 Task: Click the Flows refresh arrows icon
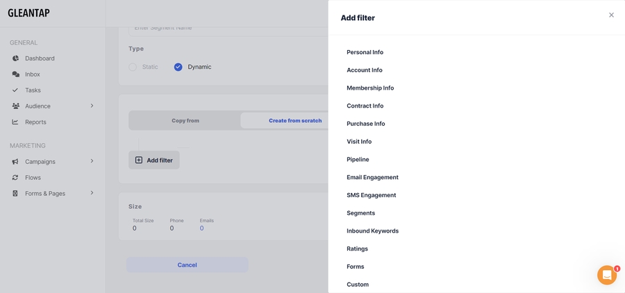click(15, 178)
